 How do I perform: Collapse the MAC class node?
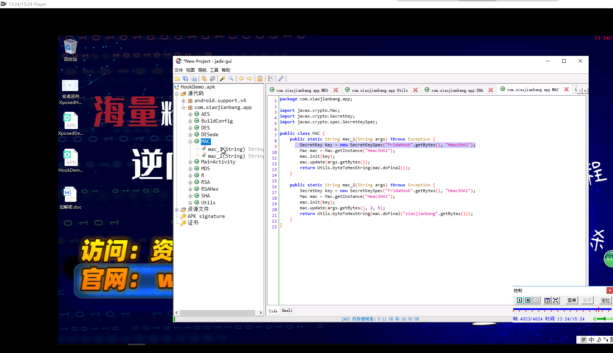[190, 142]
